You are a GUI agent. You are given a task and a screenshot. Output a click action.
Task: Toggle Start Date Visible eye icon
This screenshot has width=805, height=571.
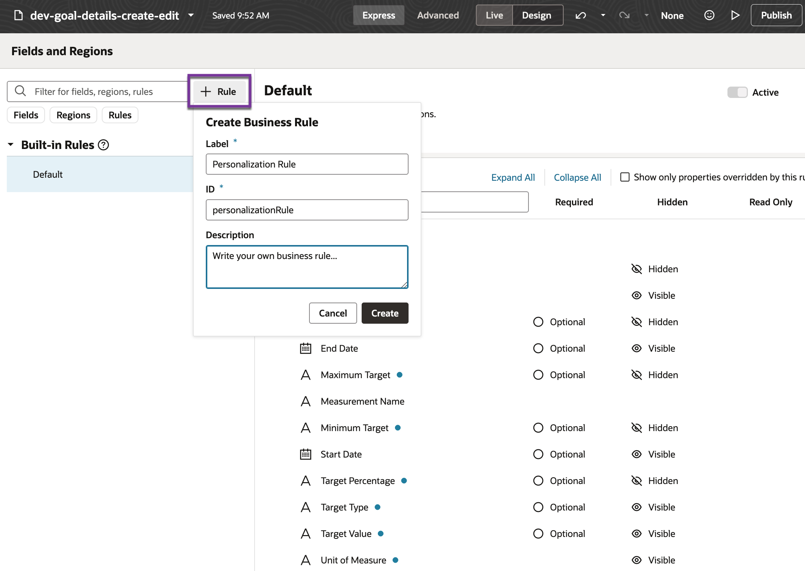(x=637, y=454)
